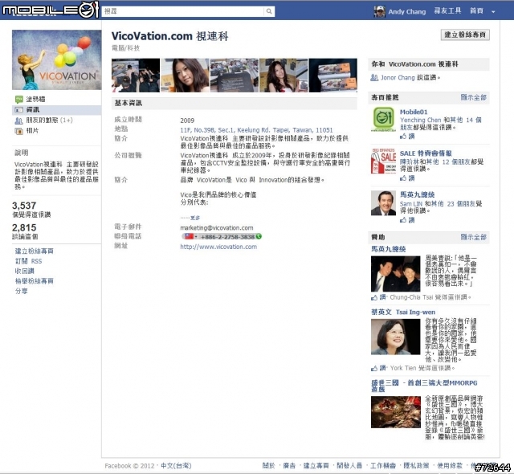514x474 pixels.
Task: Click the 分享 share link
Action: [22, 291]
